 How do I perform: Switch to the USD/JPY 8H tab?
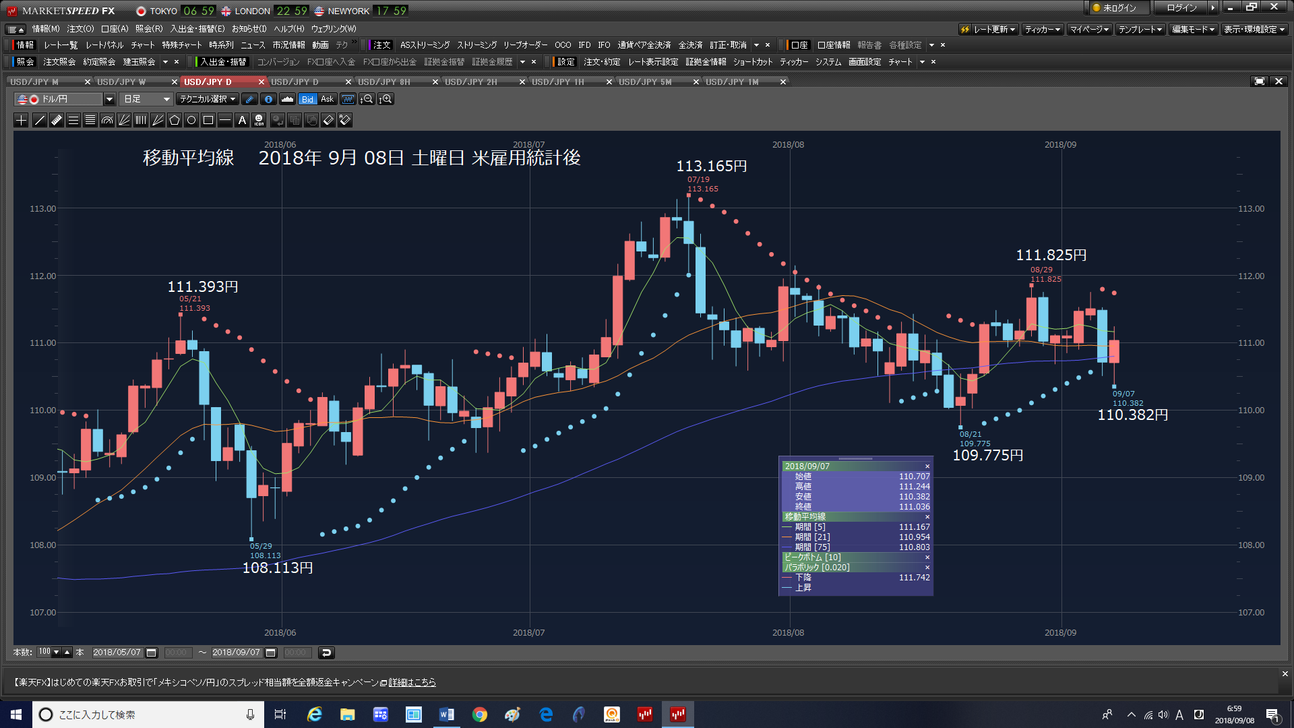[x=384, y=82]
